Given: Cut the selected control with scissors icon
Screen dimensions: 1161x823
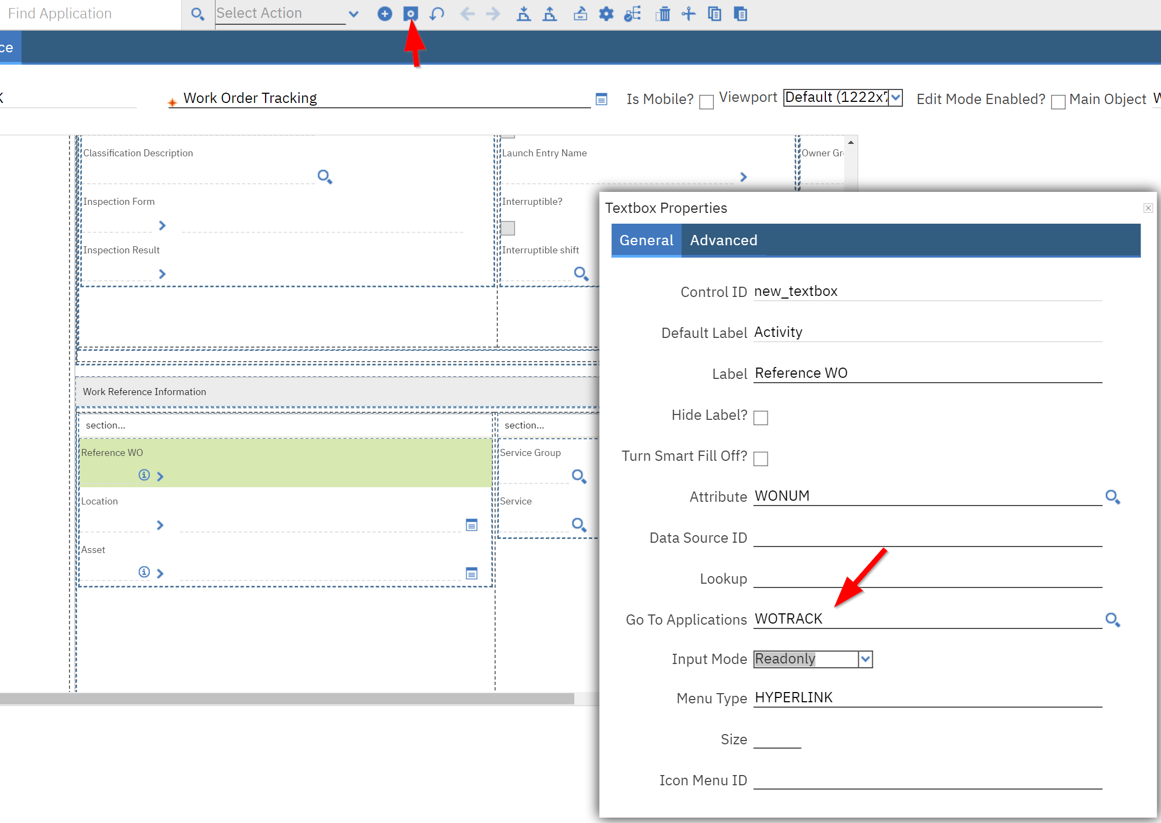Looking at the screenshot, I should tap(688, 13).
